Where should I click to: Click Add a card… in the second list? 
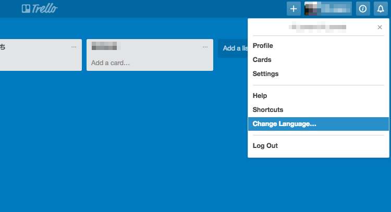click(x=111, y=63)
